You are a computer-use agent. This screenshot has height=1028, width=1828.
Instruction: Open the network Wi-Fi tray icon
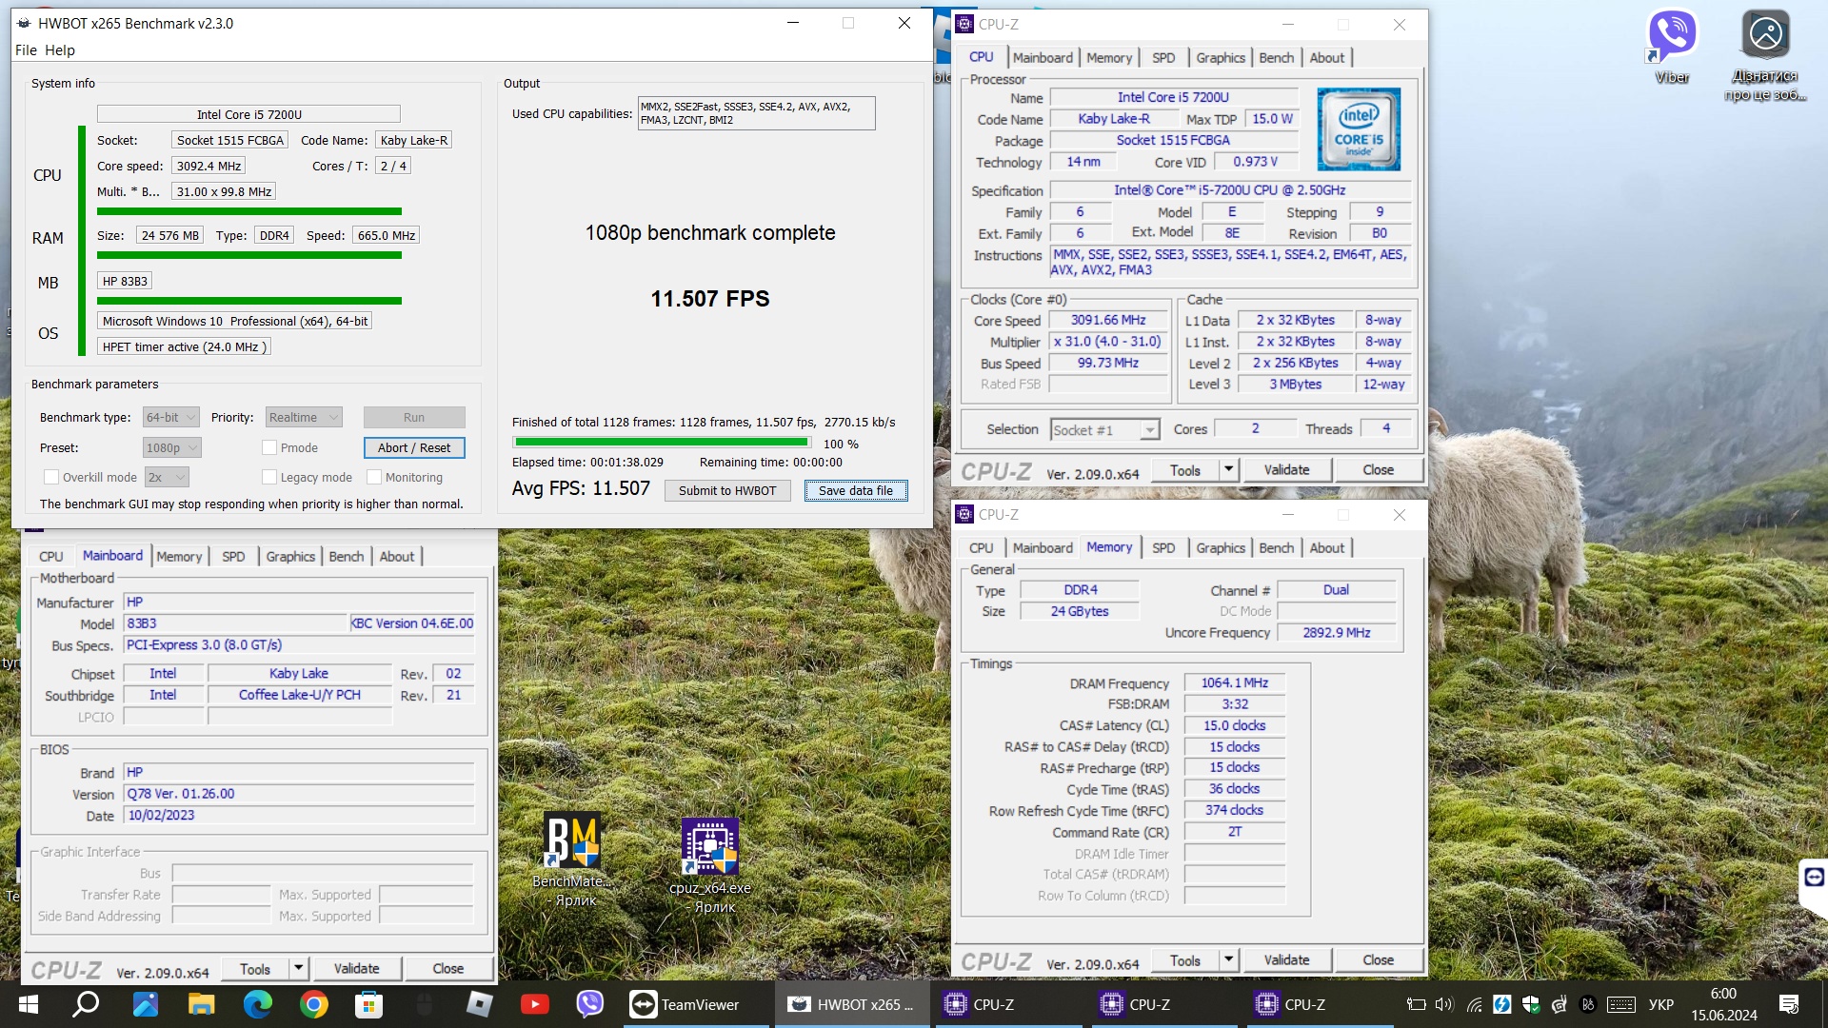pyautogui.click(x=1474, y=1004)
